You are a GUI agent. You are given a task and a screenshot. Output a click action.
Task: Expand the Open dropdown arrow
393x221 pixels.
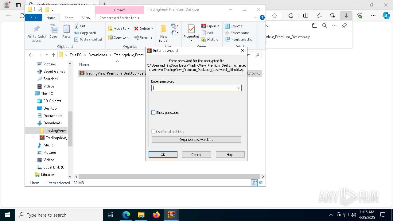(x=218, y=26)
